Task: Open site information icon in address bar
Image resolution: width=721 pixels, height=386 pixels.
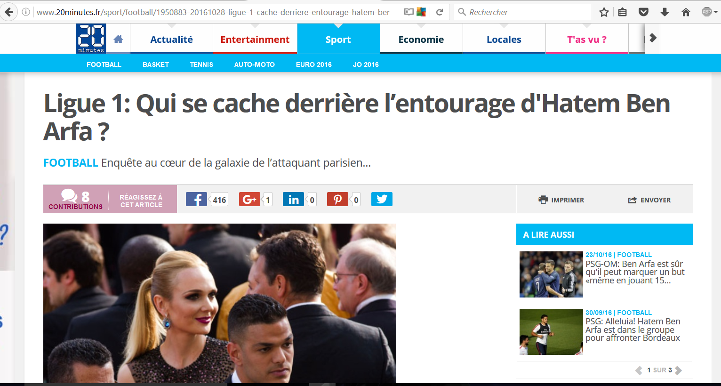Action: coord(26,12)
